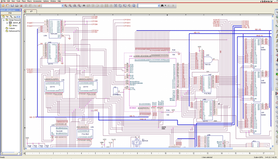The image size is (278, 159).
Task: Click the horizontal scrollbar right arrow
Action: pos(270,148)
